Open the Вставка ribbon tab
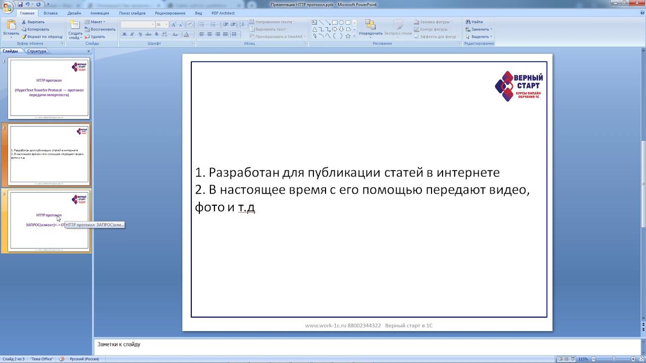Viewport: 646px width, 363px height. pos(50,13)
